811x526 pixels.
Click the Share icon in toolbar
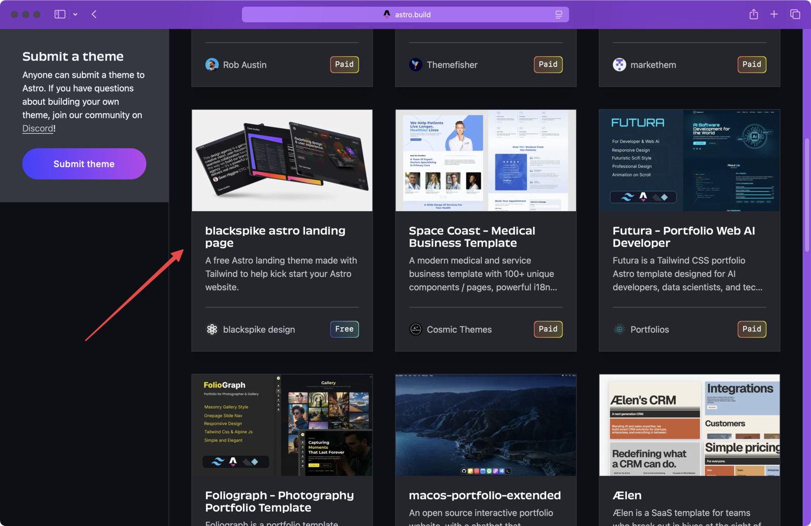[754, 15]
